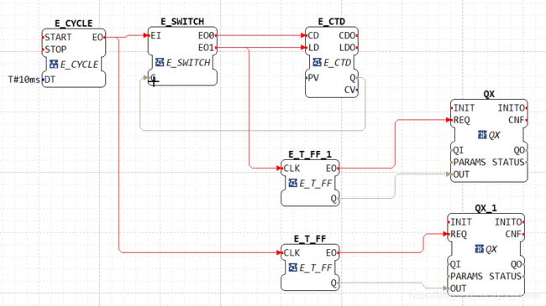The height and width of the screenshot is (306, 546).
Task: Click the REQ input of QX_1 block
Action: [459, 234]
